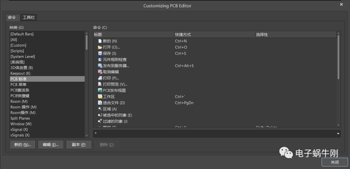Click the printer icon beside 打印 (P)...
Image resolution: width=350 pixels, height=169 pixels.
(100, 78)
